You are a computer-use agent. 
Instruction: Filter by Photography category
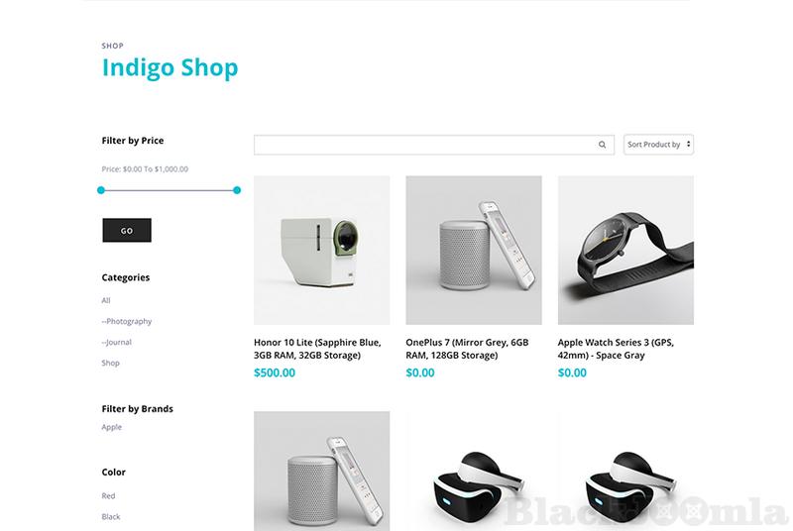(127, 321)
